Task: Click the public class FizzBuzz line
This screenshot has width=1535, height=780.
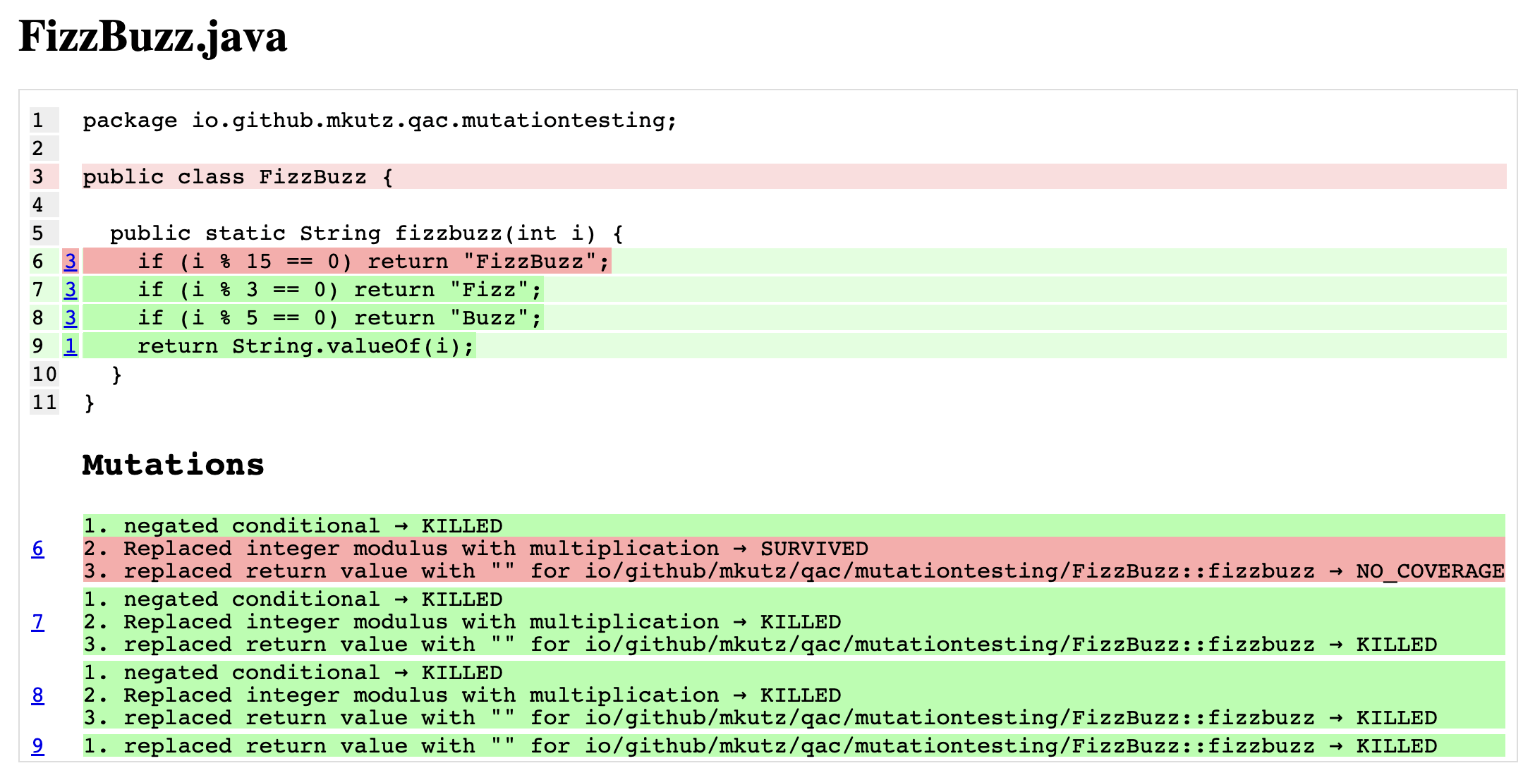Action: [238, 177]
